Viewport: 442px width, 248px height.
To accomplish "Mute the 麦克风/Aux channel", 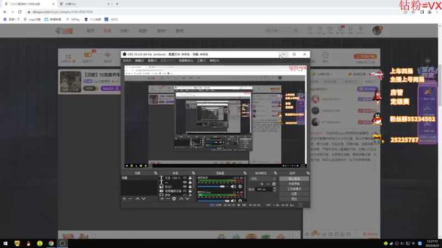I will tap(233, 201).
